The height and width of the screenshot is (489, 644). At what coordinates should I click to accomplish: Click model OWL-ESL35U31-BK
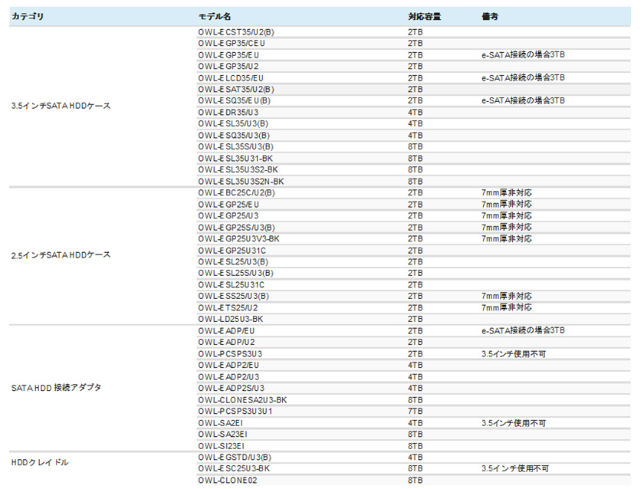(235, 159)
